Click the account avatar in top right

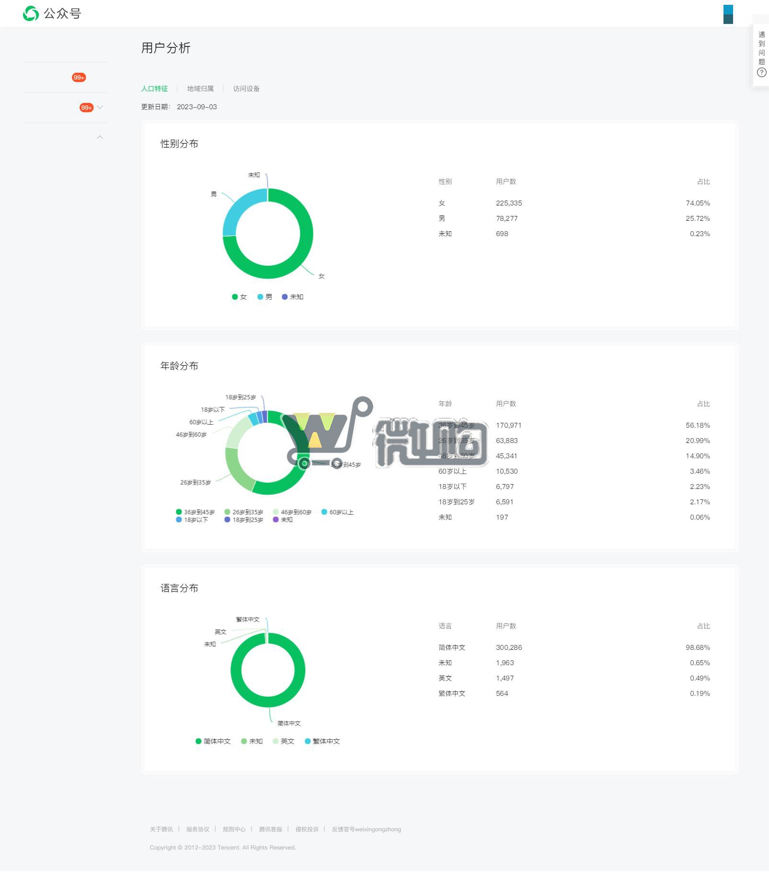click(x=728, y=14)
